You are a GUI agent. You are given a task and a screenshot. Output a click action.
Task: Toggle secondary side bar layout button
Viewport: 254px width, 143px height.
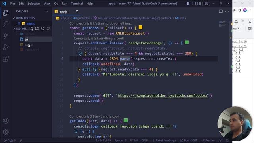click(x=199, y=4)
